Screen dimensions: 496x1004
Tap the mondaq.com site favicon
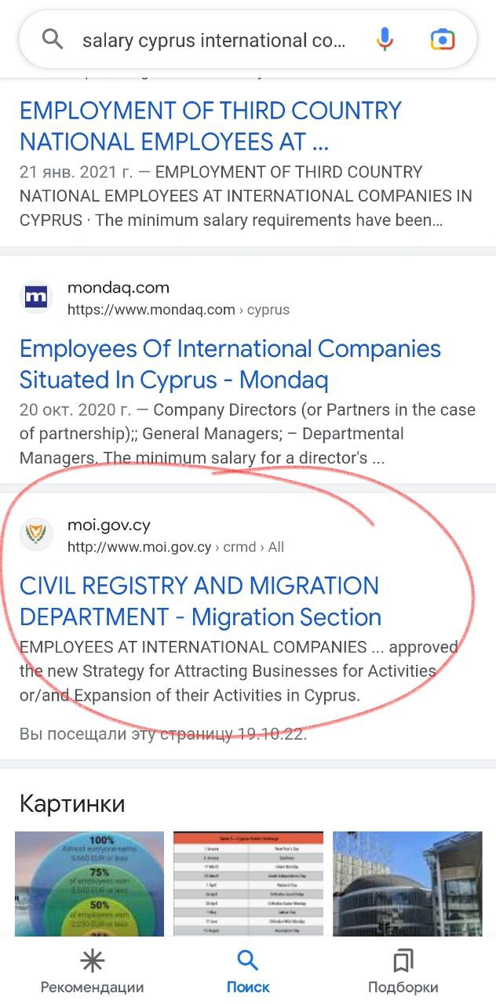click(x=36, y=298)
